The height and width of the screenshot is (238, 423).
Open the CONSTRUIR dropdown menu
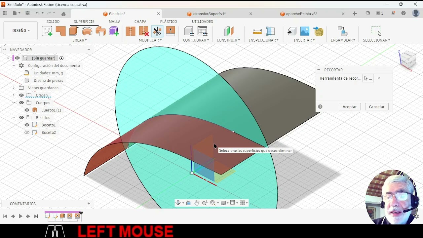pos(228,40)
